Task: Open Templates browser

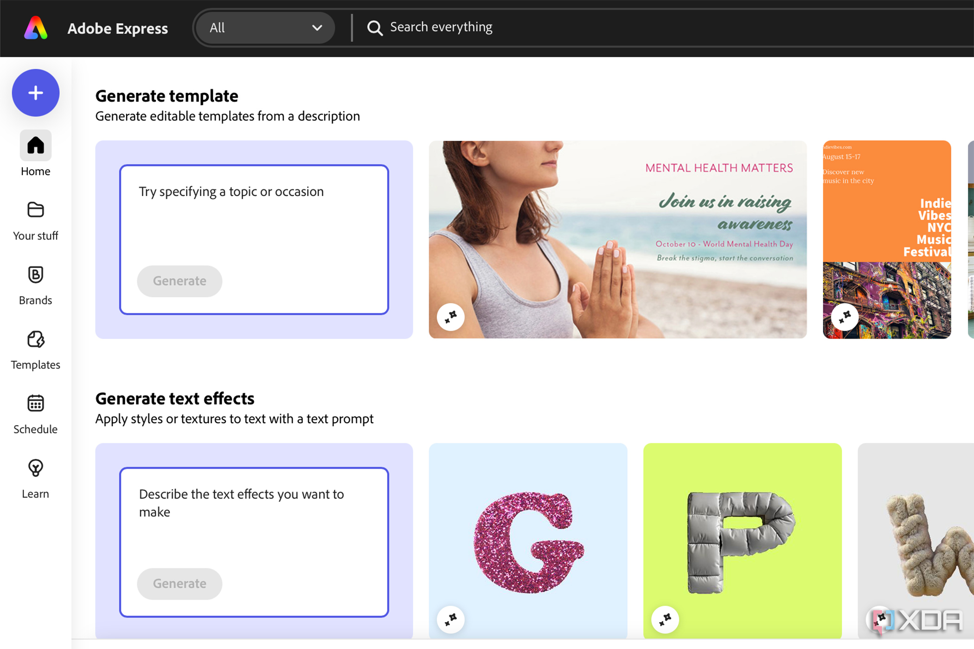Action: (x=35, y=349)
